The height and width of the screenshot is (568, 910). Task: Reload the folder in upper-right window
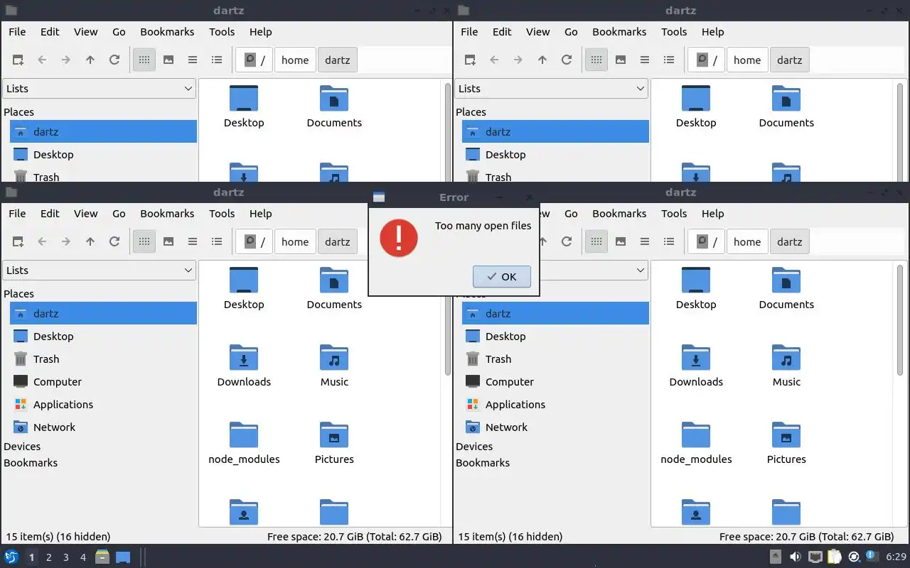pos(567,60)
